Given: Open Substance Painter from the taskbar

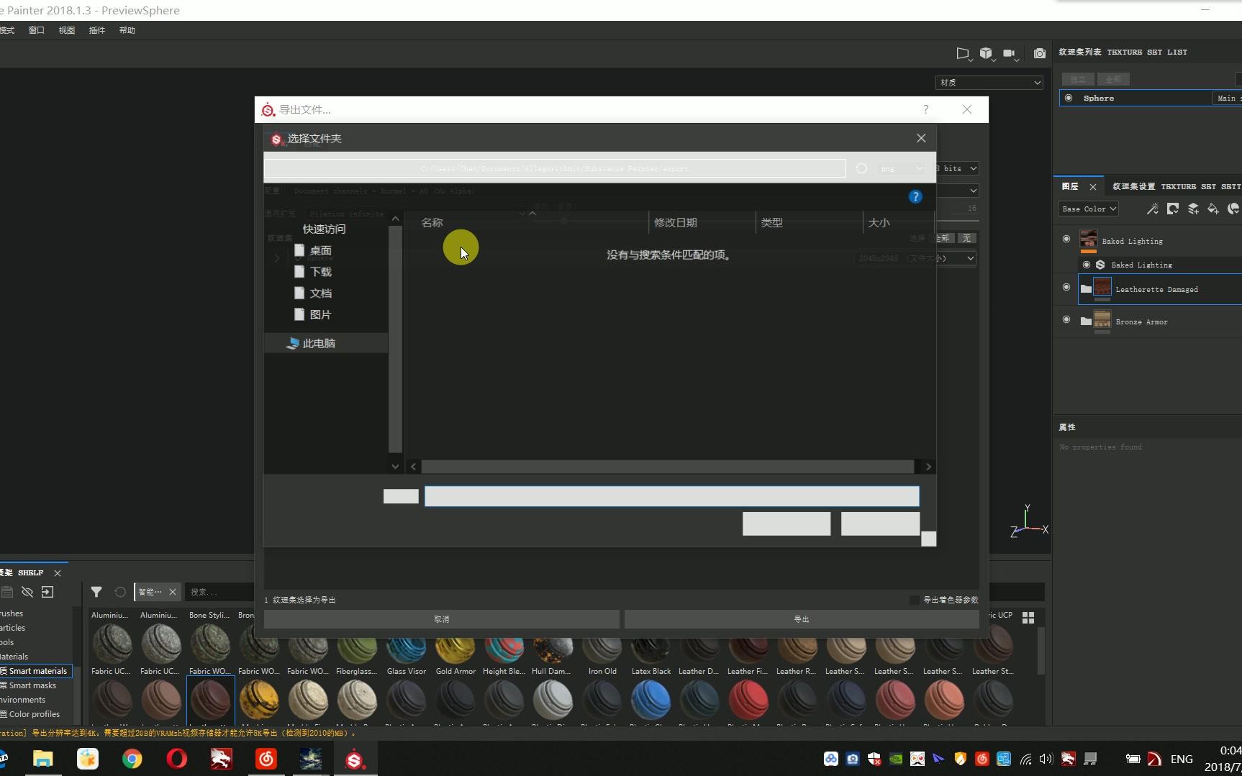Looking at the screenshot, I should (x=355, y=759).
